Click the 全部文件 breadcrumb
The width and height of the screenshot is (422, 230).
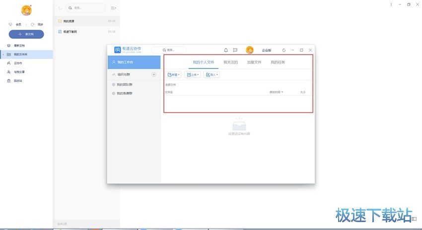tap(170, 85)
